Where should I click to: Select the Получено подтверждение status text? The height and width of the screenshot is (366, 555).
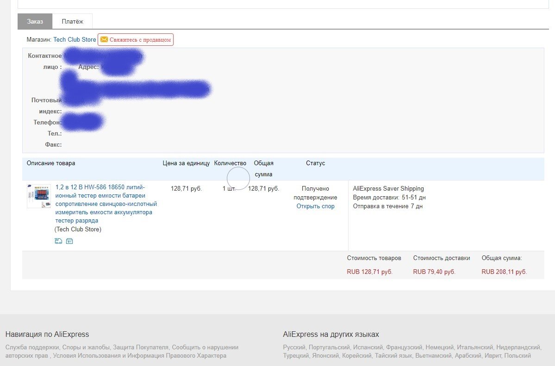(x=315, y=193)
